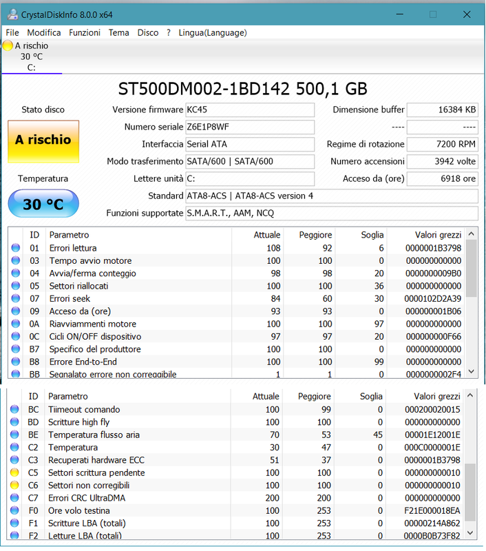Click the yellow warning dot for Settori scrittura pendente
486x551 pixels.
[14, 472]
